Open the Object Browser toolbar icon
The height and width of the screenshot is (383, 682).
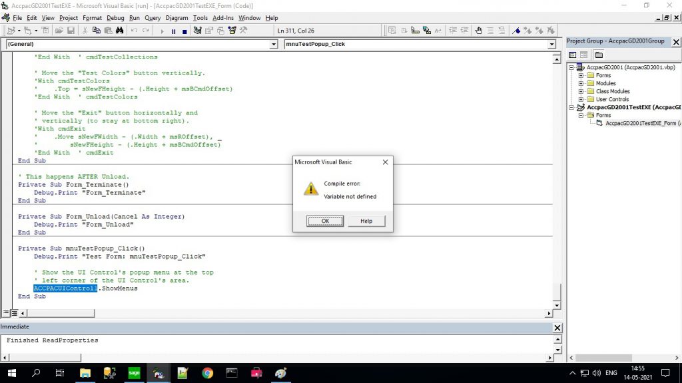pos(232,31)
